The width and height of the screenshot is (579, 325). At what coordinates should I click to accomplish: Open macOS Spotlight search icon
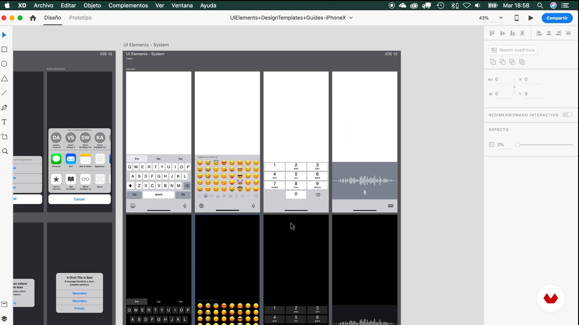tap(540, 5)
